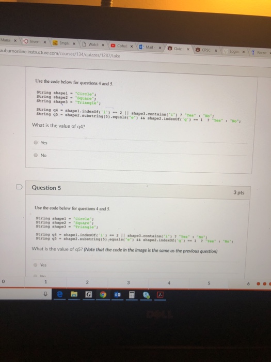Close the Quiz tab
The width and height of the screenshot is (271, 362).
coord(188,49)
